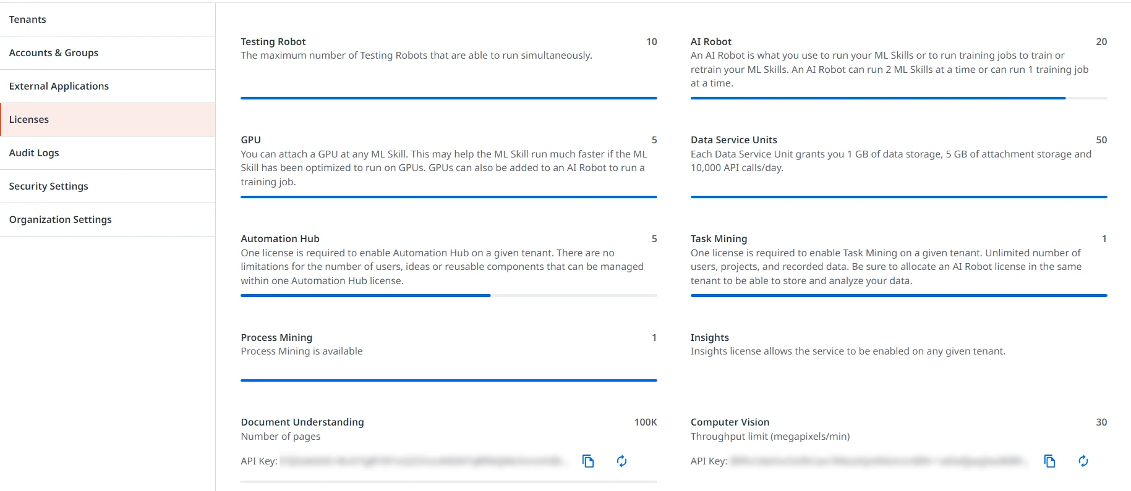
Task: Open Organization Settings
Action: [x=108, y=219]
